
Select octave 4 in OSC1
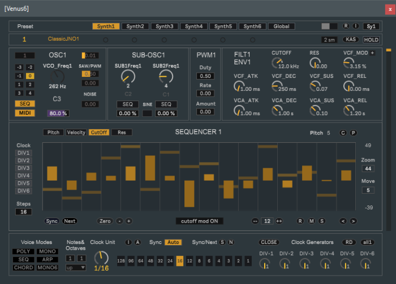coord(30,93)
